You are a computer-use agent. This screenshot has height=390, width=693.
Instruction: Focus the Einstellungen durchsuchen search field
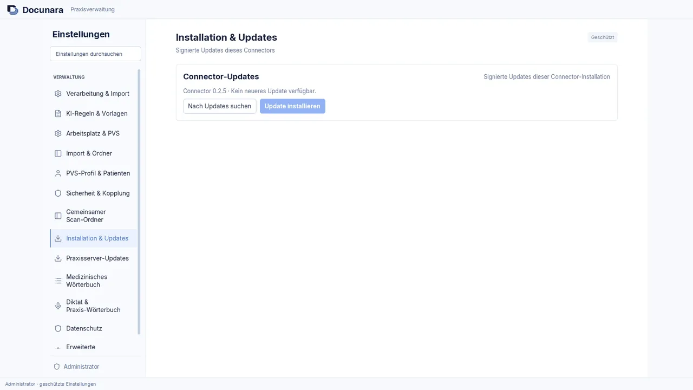point(95,54)
